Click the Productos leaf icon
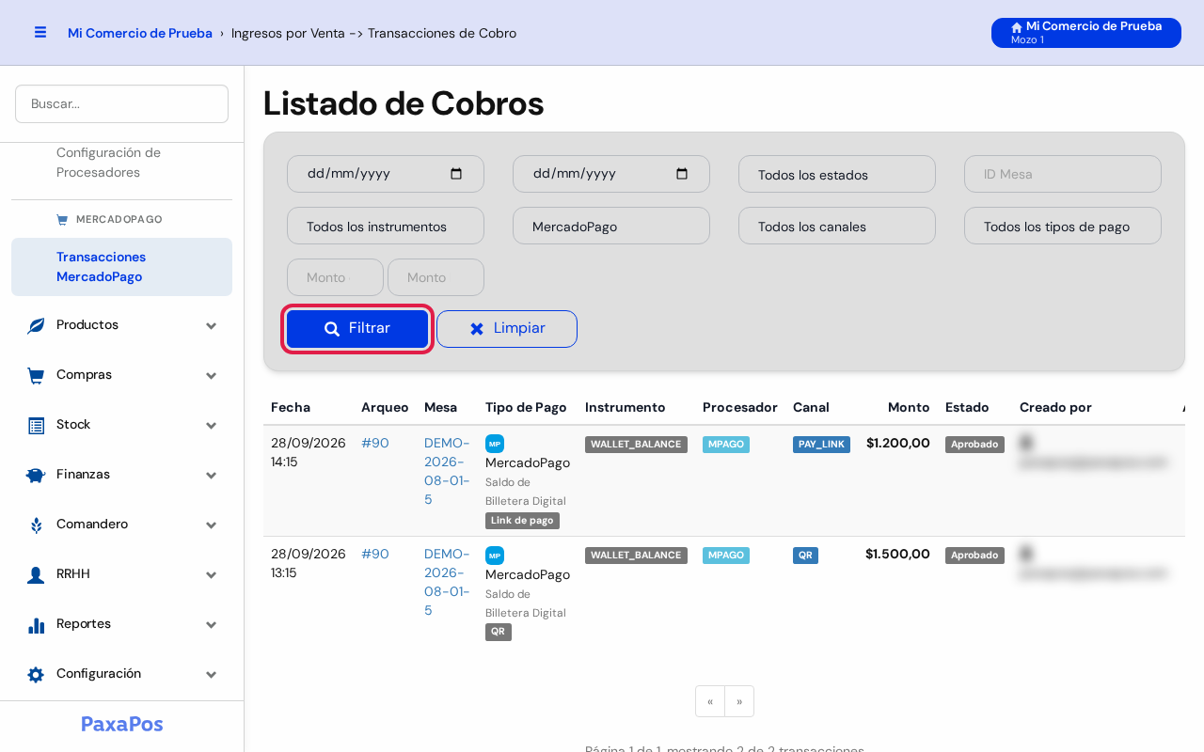This screenshot has width=1204, height=752. coord(36,325)
